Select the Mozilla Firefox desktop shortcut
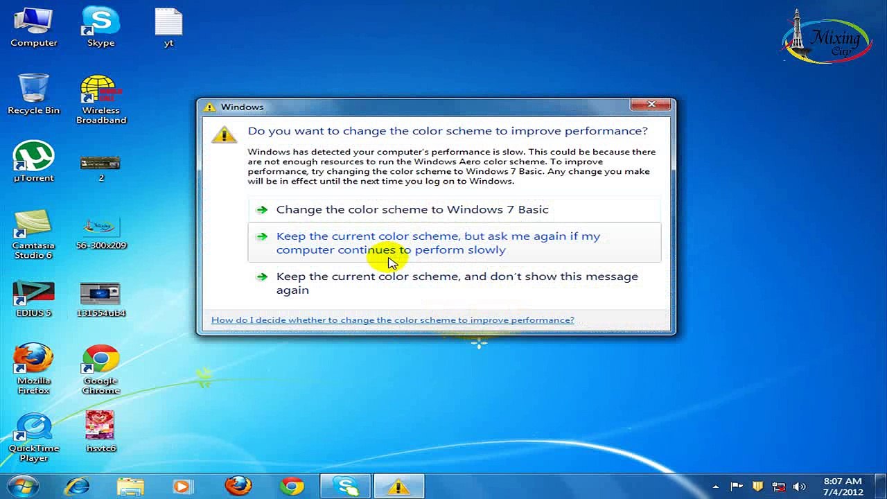Image resolution: width=887 pixels, height=499 pixels. point(33,369)
